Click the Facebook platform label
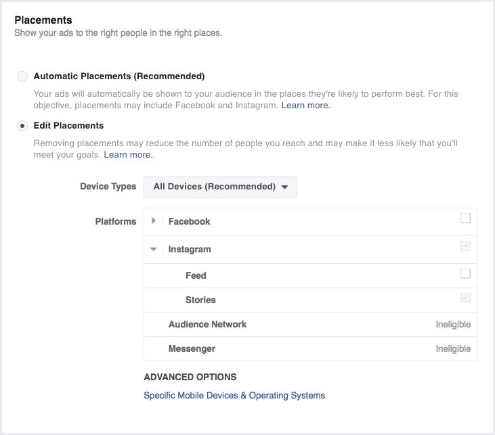Screen dimensions: 495x435 pos(189,221)
